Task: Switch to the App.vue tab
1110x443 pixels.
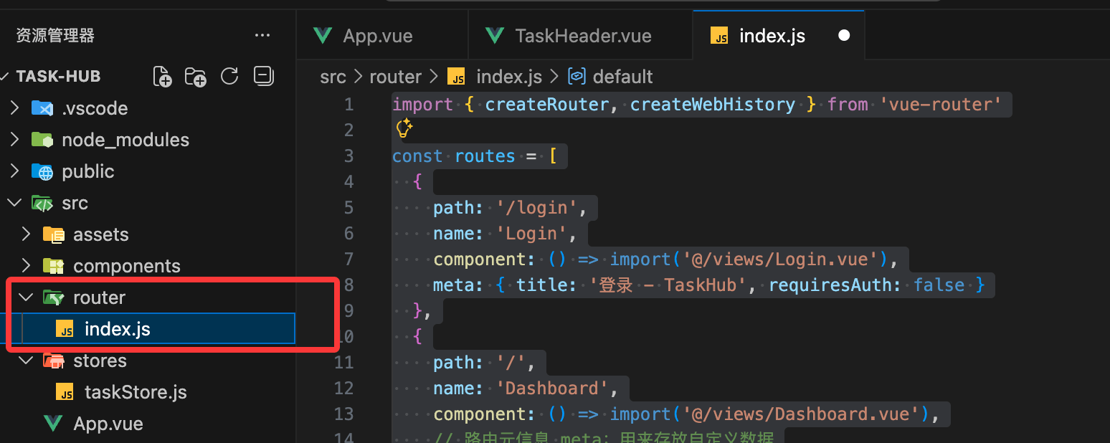Action: [377, 36]
